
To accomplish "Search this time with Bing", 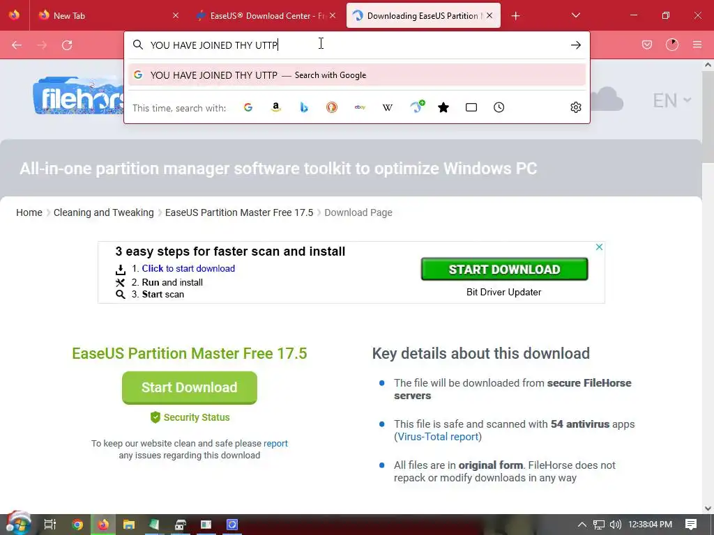I will [304, 107].
